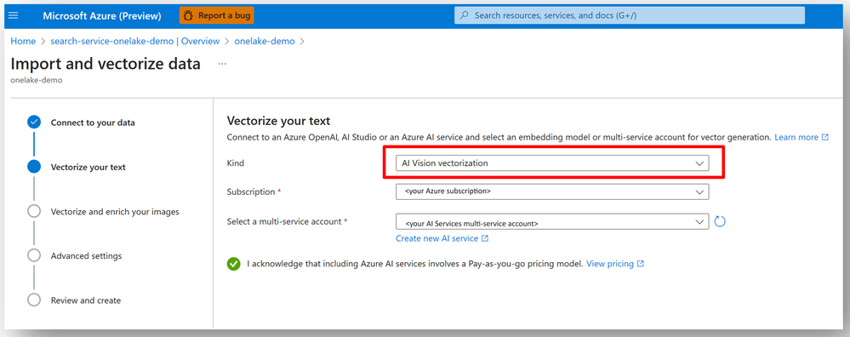Expand the multi-service account dropdown
The height and width of the screenshot is (337, 850).
click(552, 221)
